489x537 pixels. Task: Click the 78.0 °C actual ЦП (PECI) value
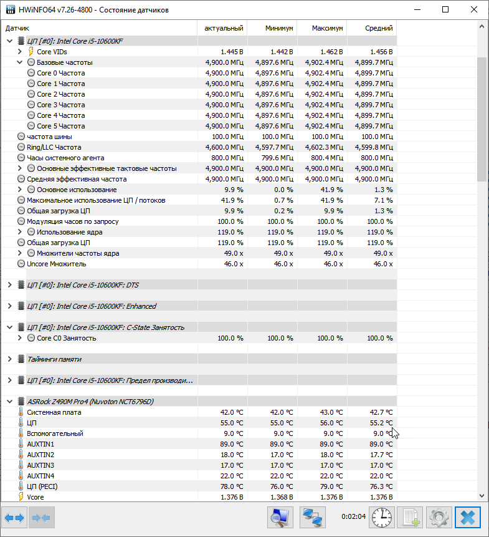(x=232, y=486)
